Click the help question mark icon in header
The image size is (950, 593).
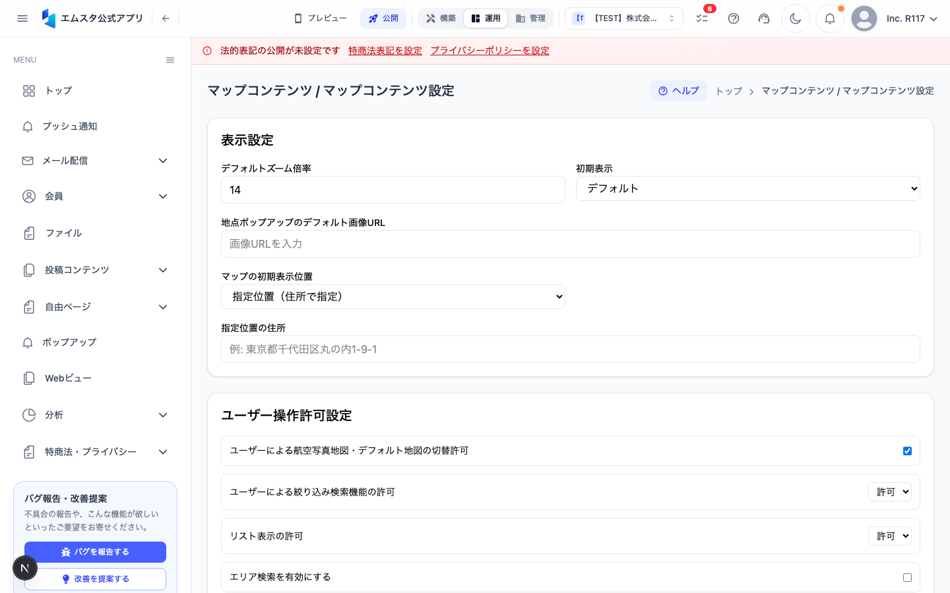click(734, 18)
